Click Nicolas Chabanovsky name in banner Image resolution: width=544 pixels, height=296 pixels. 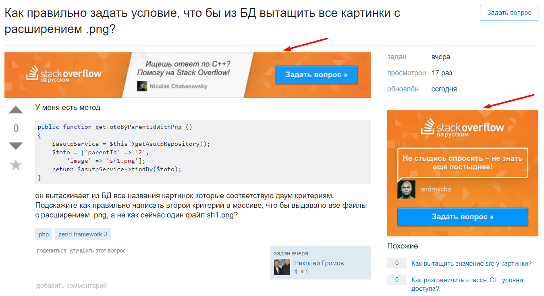coord(179,86)
